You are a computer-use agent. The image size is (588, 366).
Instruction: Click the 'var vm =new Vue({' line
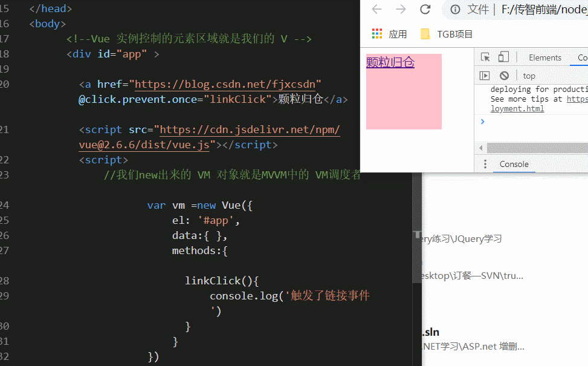200,205
